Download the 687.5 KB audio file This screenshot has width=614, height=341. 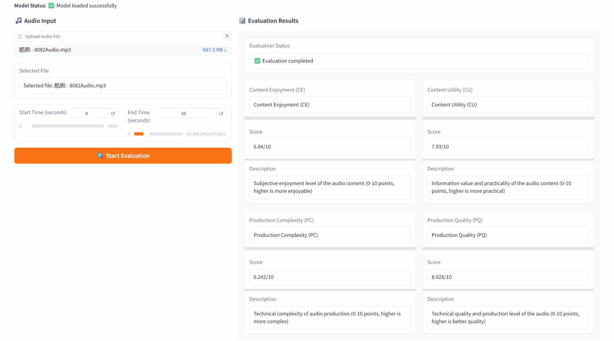click(214, 50)
